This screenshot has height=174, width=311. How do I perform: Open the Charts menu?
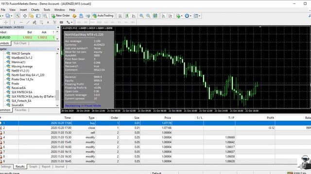pos(35,10)
